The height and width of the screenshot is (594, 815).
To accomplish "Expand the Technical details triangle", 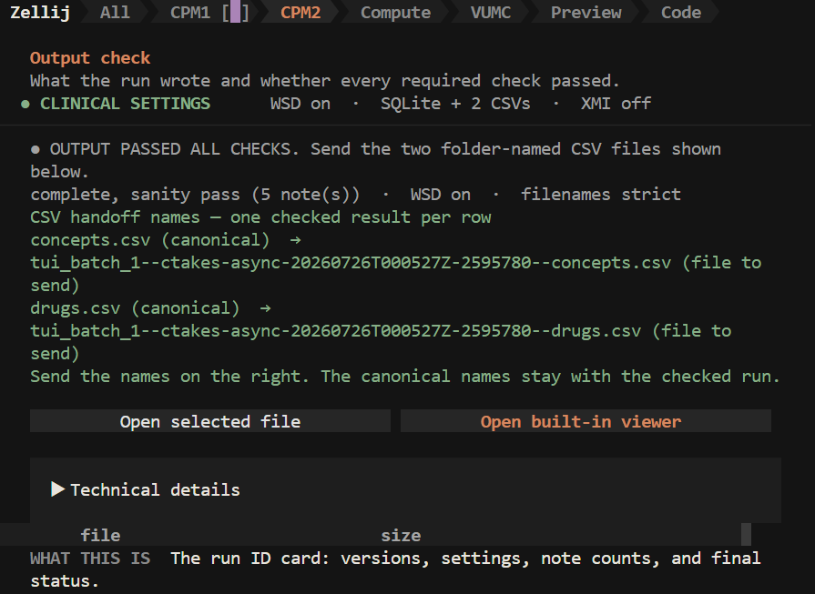I will click(57, 489).
